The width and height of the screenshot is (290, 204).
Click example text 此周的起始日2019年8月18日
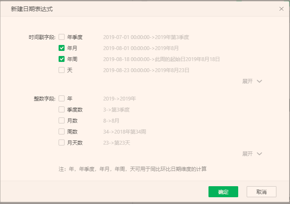click(187, 59)
